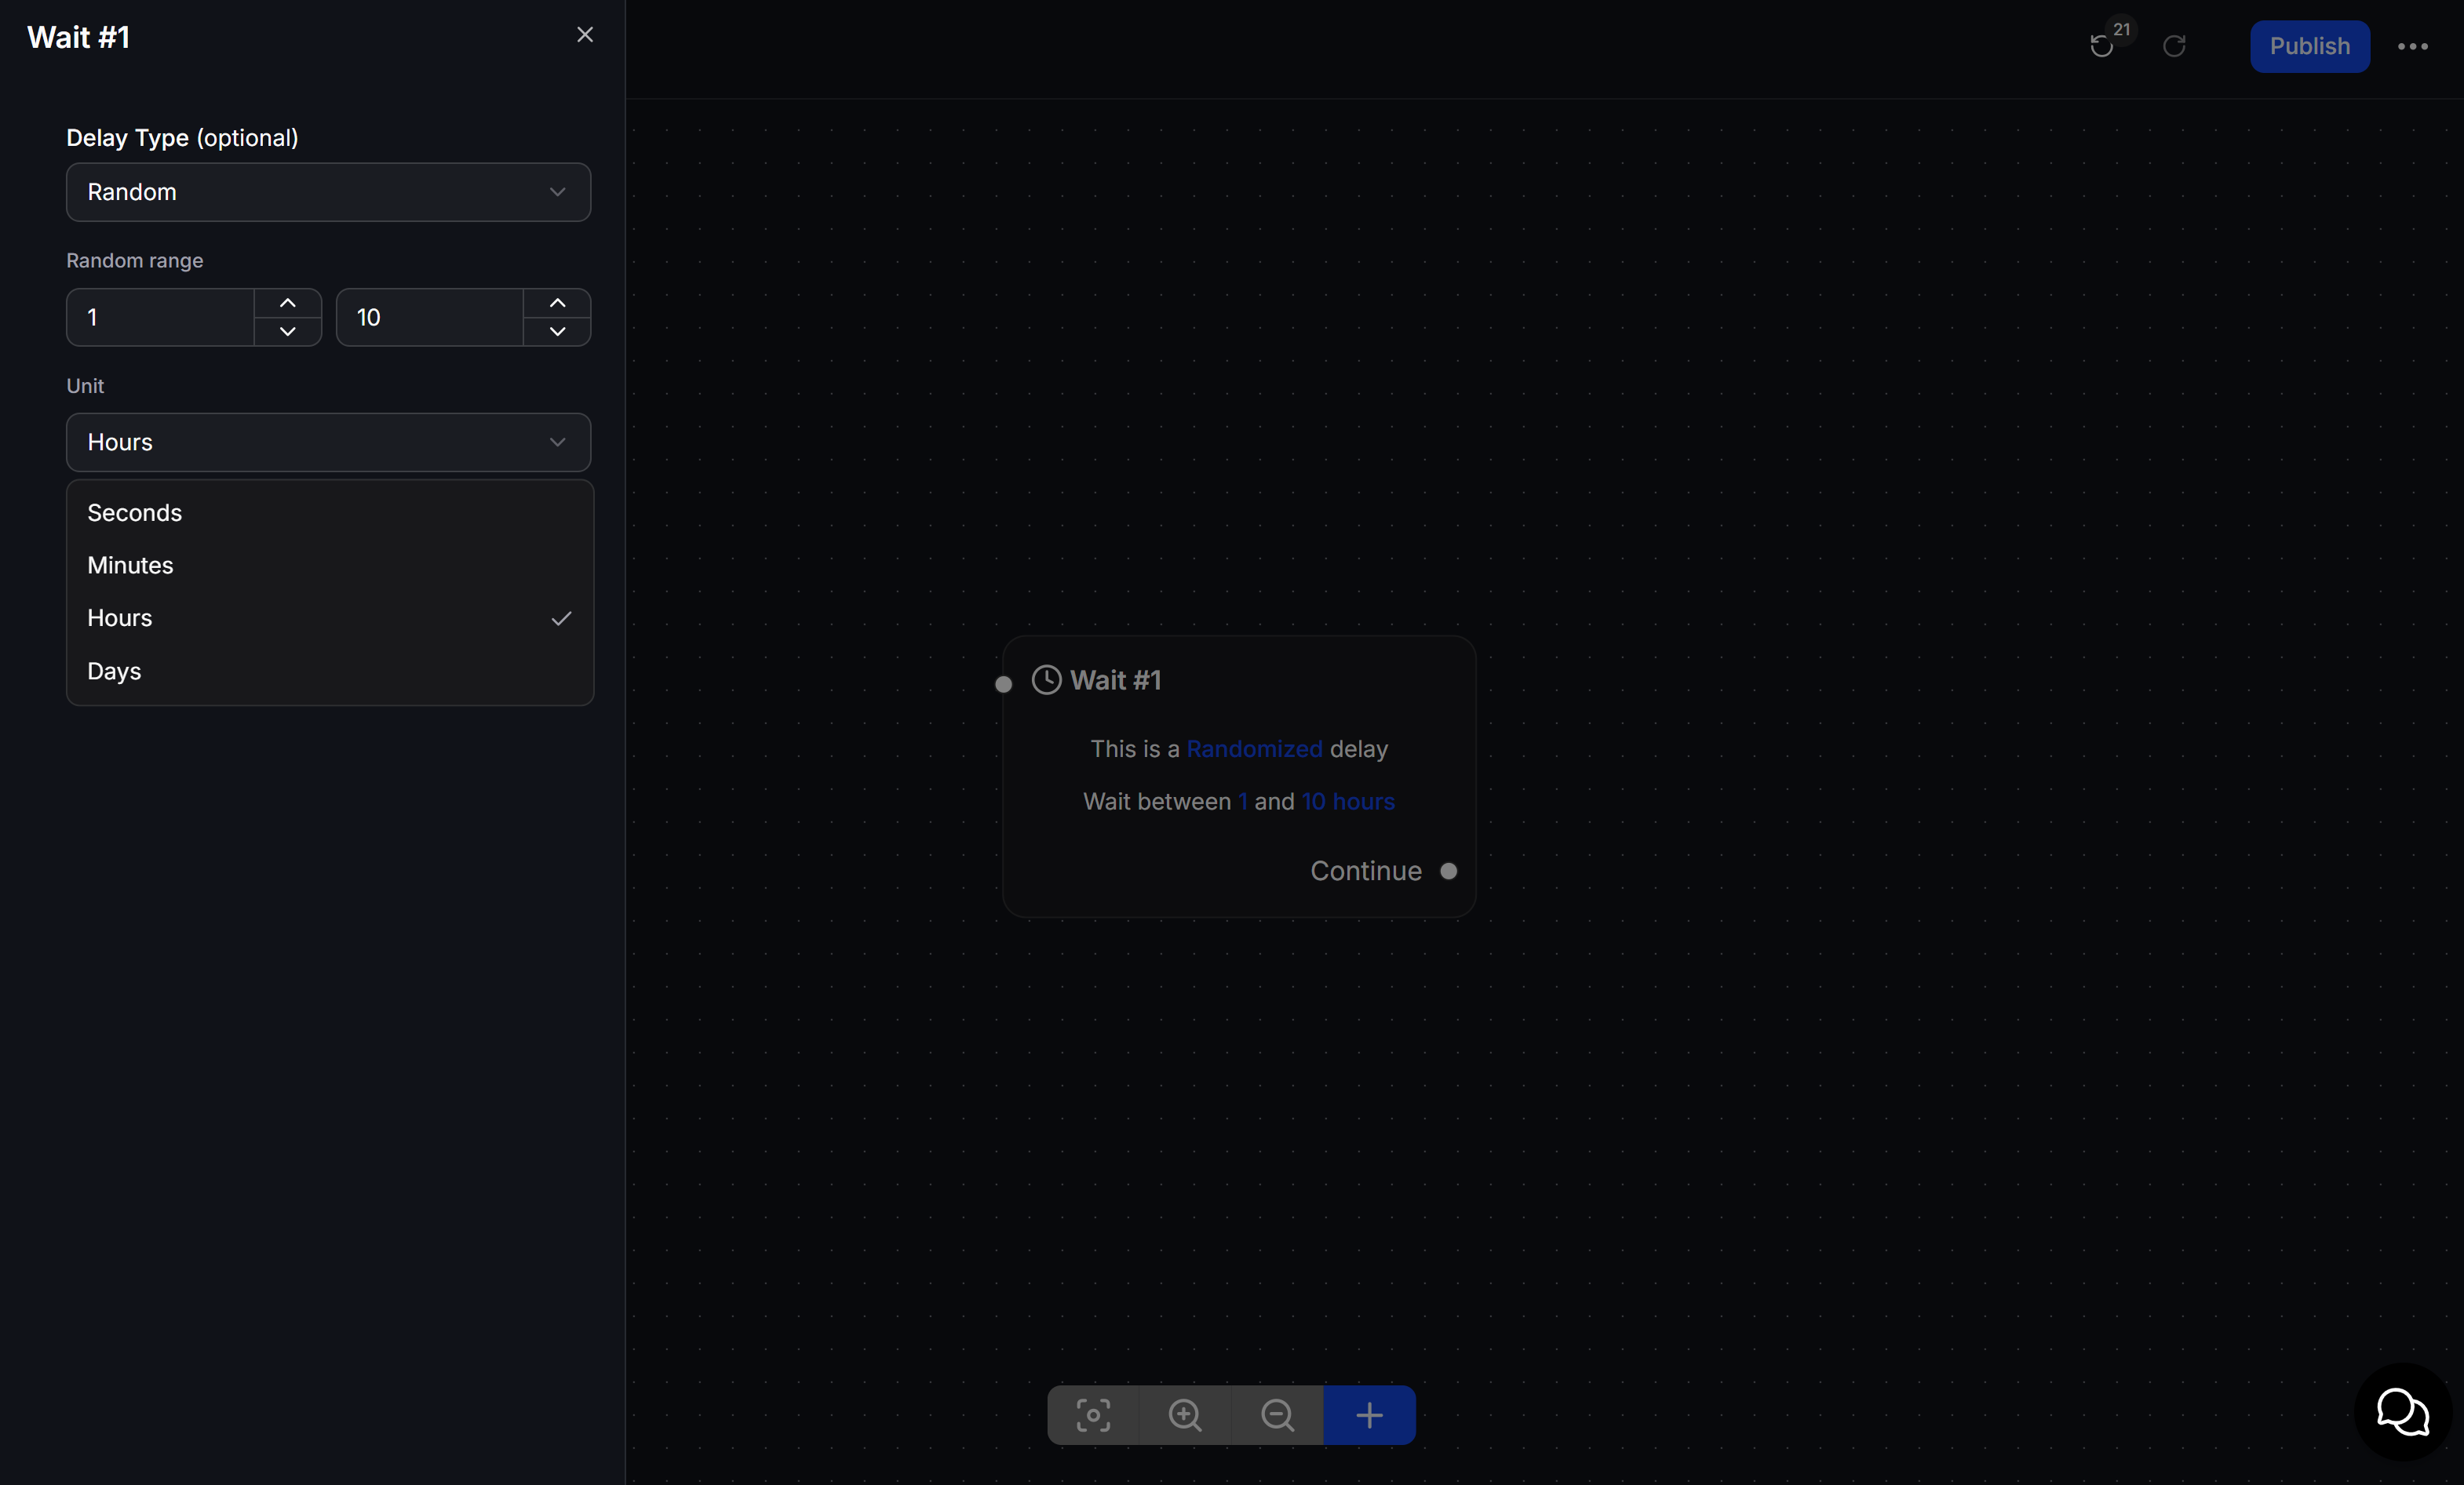Undo the last change
This screenshot has width=2464, height=1485.
click(2102, 46)
